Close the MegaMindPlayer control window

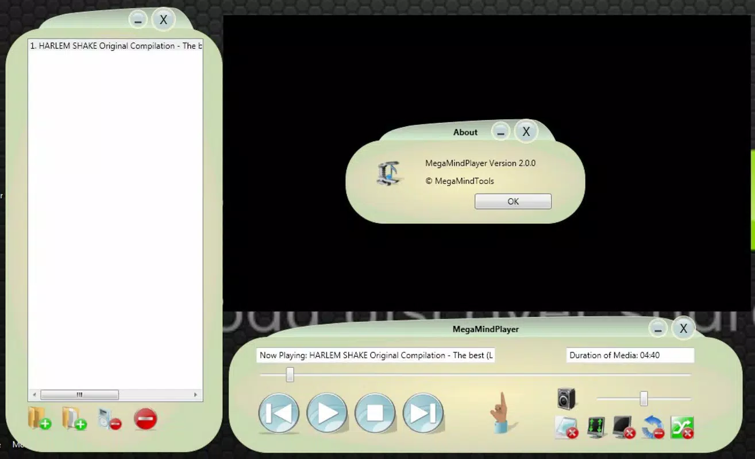coord(683,329)
